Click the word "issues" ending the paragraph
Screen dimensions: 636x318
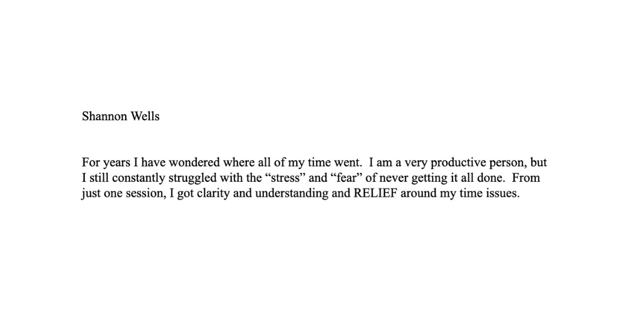[504, 193]
